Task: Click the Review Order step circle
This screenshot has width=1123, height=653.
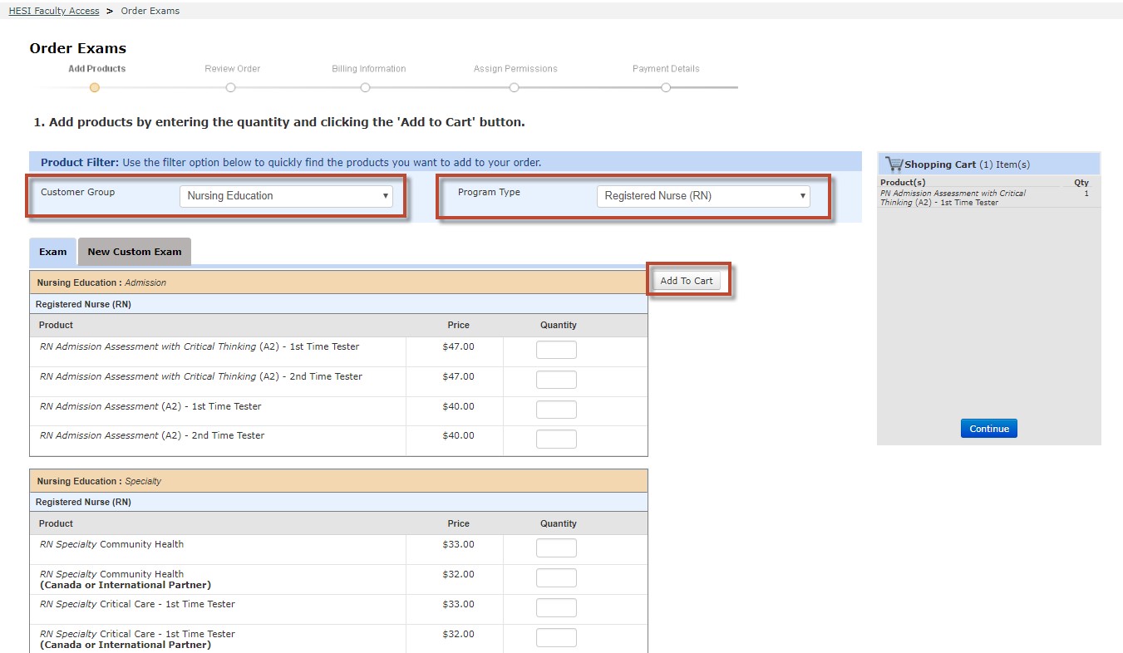Action: pyautogui.click(x=232, y=87)
